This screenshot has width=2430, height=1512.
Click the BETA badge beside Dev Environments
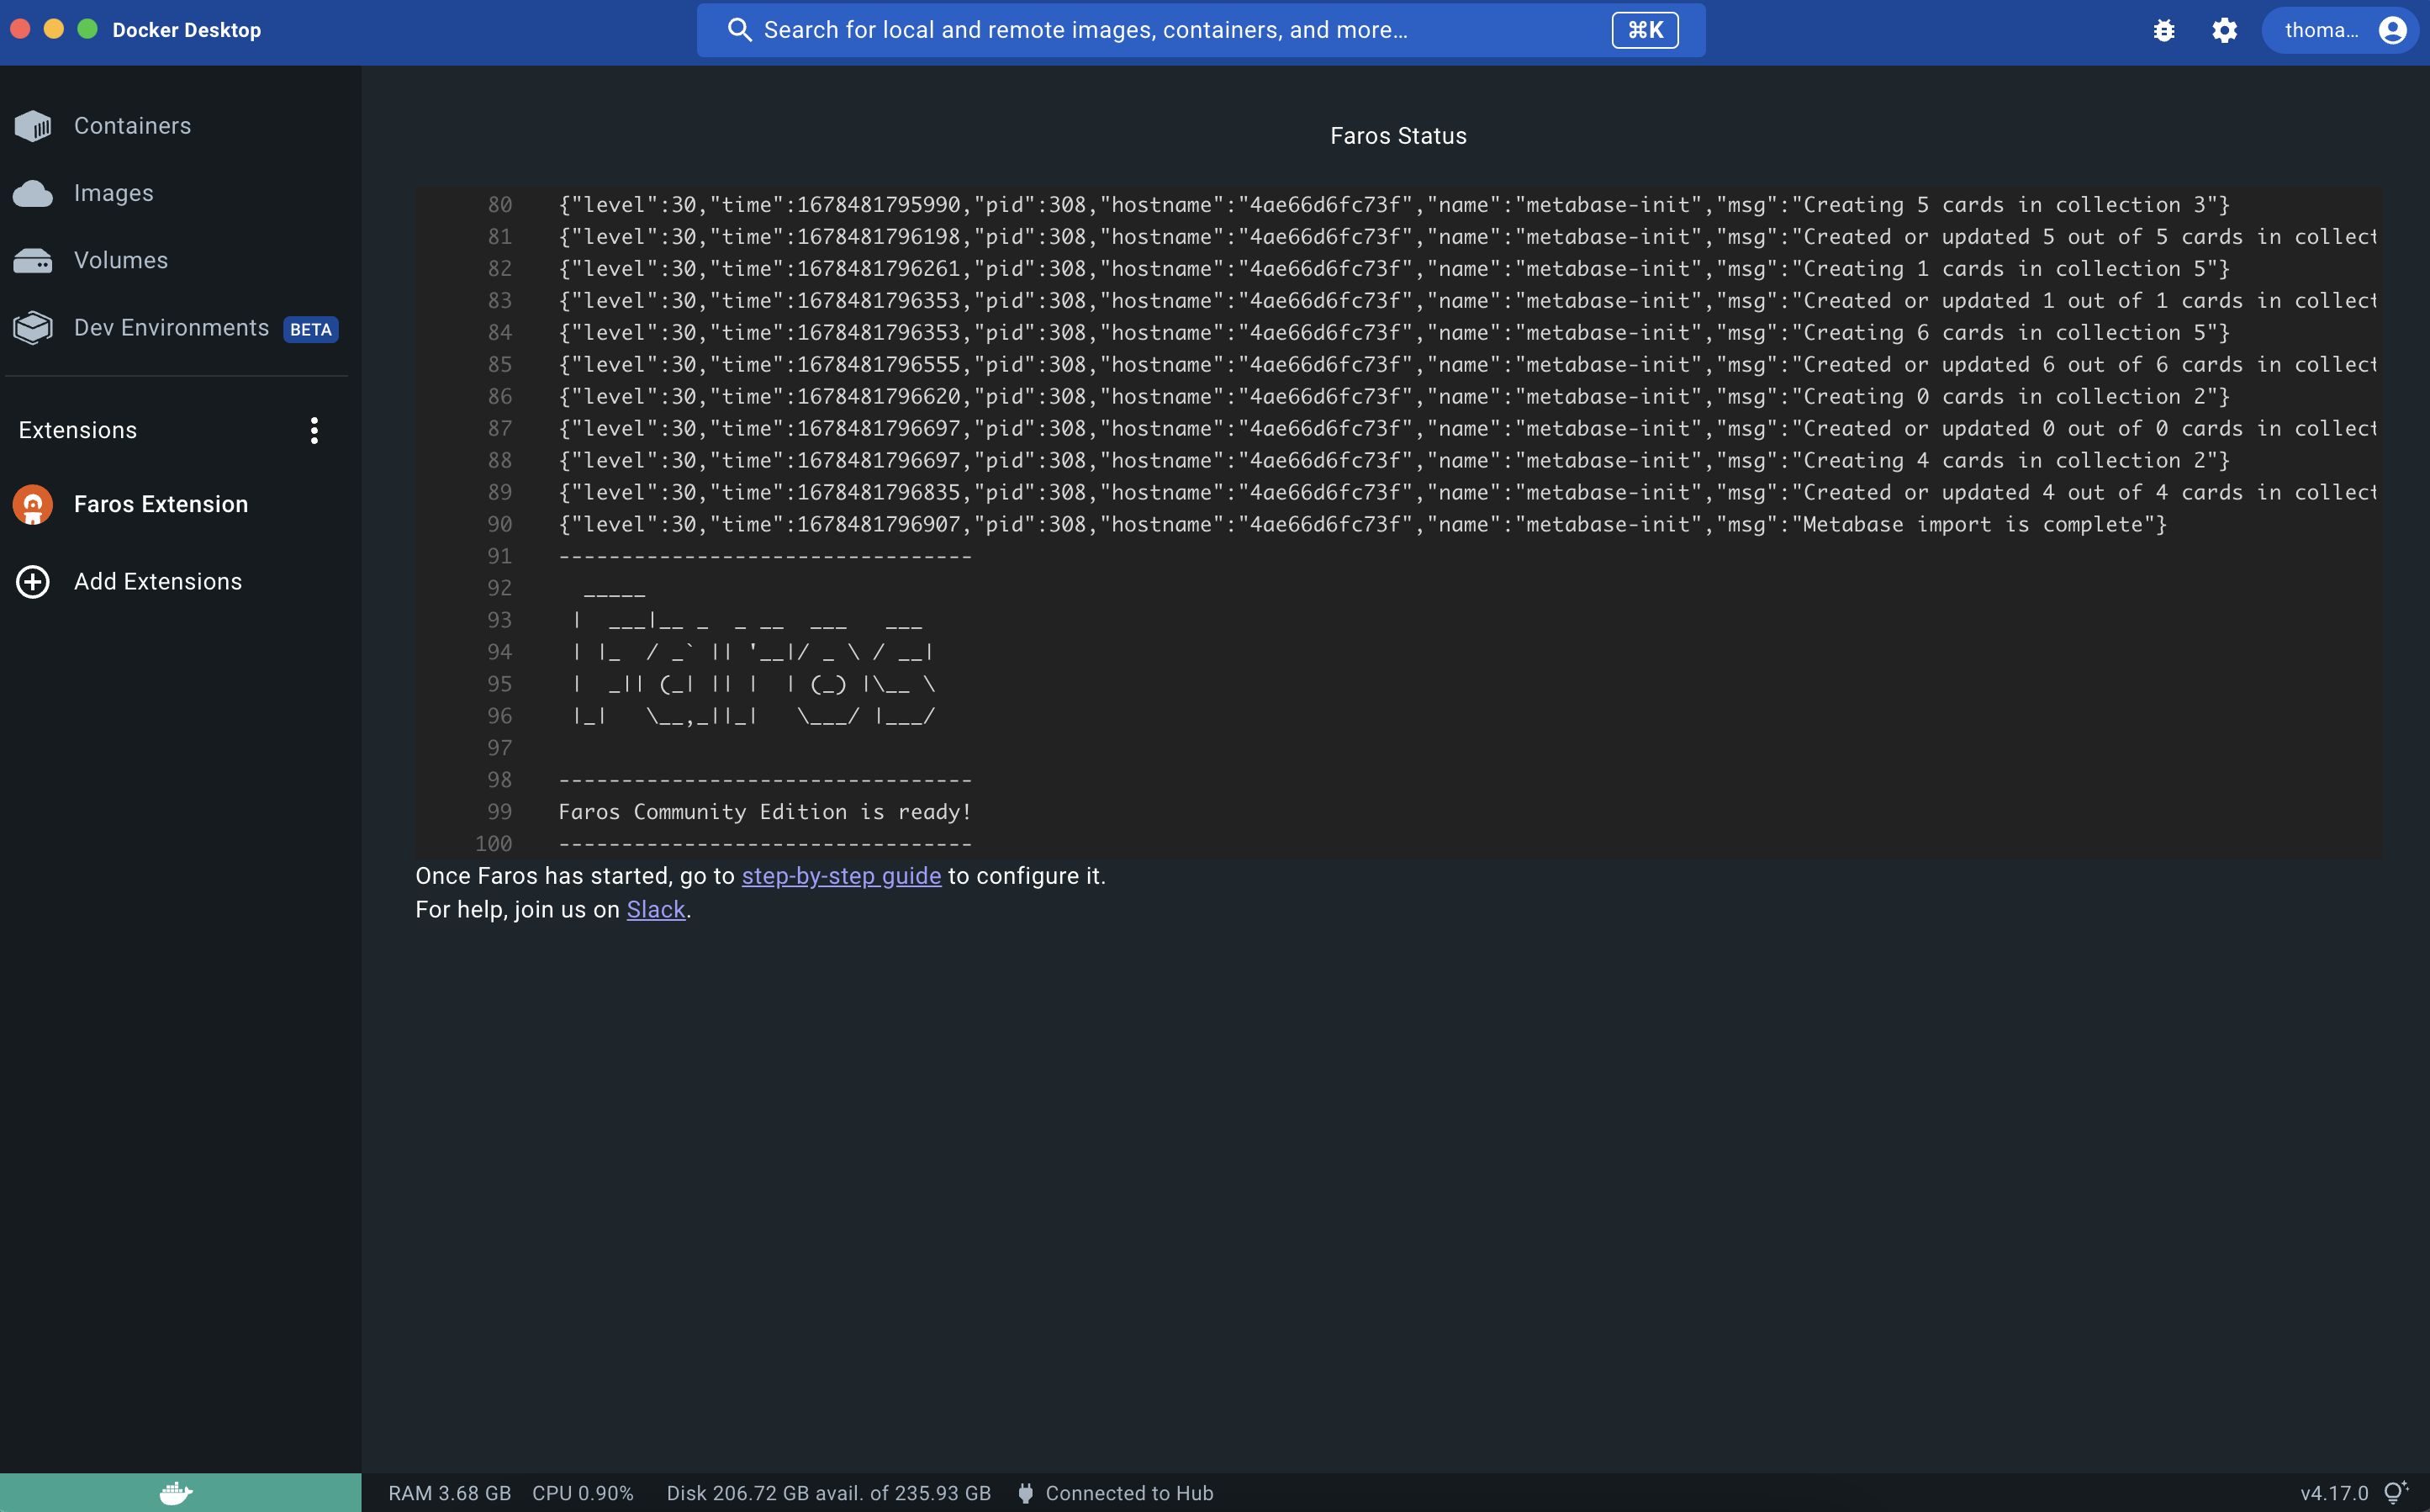point(311,330)
